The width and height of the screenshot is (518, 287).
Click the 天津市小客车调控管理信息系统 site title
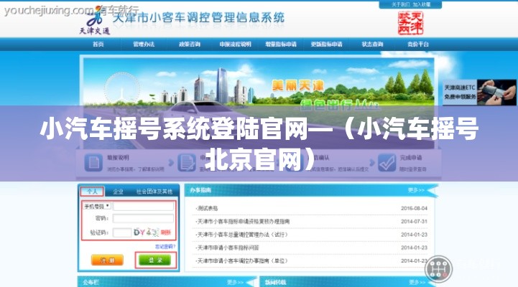(x=198, y=17)
